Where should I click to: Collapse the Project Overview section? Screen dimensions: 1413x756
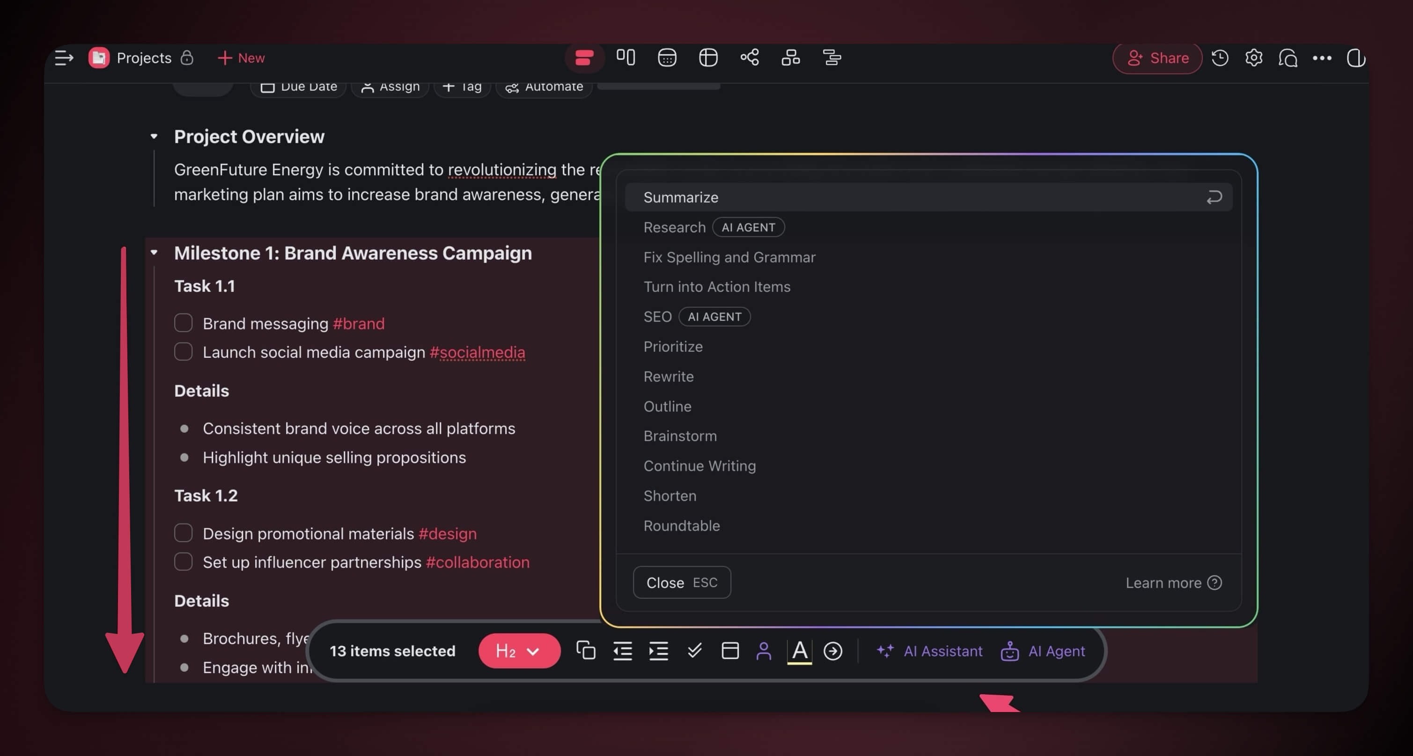click(x=154, y=137)
